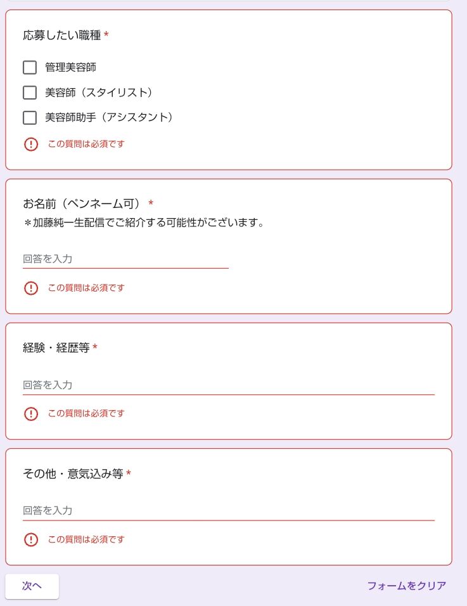Check the 管理美容師 checkbox
The width and height of the screenshot is (467, 606).
[30, 67]
